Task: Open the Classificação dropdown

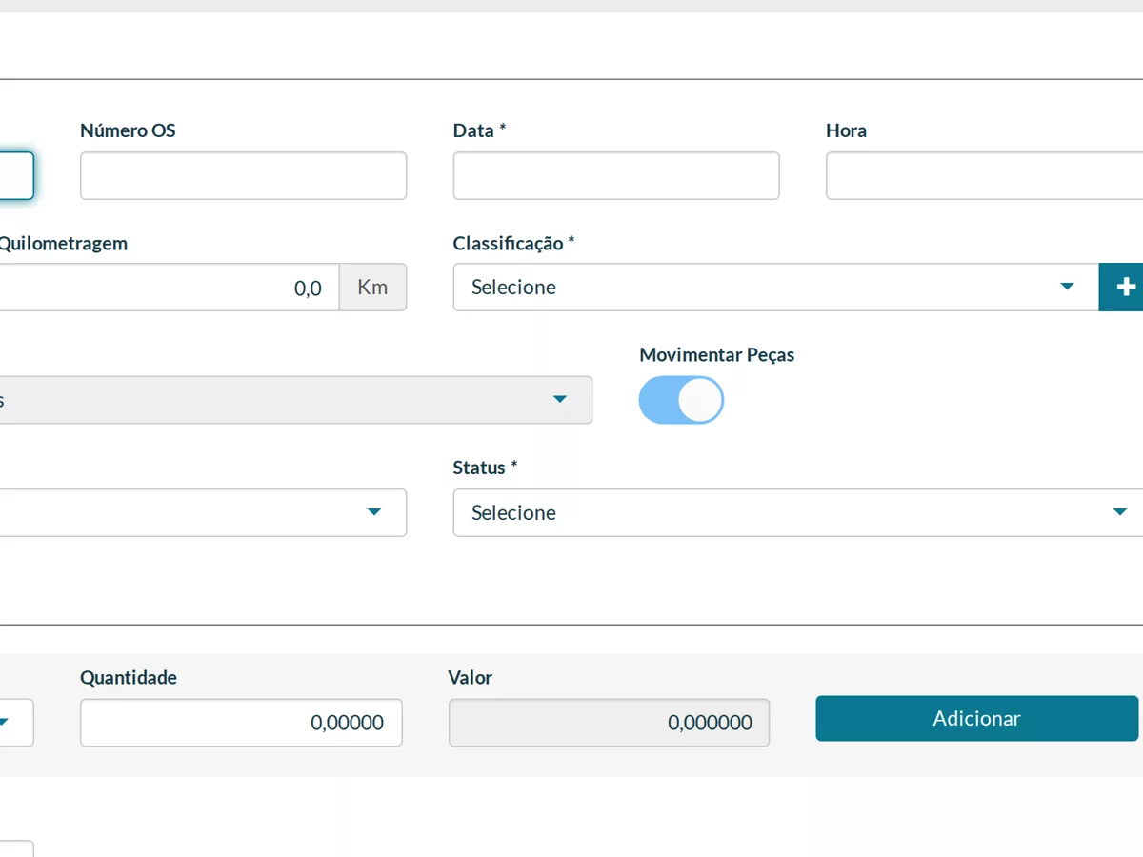Action: pyautogui.click(x=775, y=287)
